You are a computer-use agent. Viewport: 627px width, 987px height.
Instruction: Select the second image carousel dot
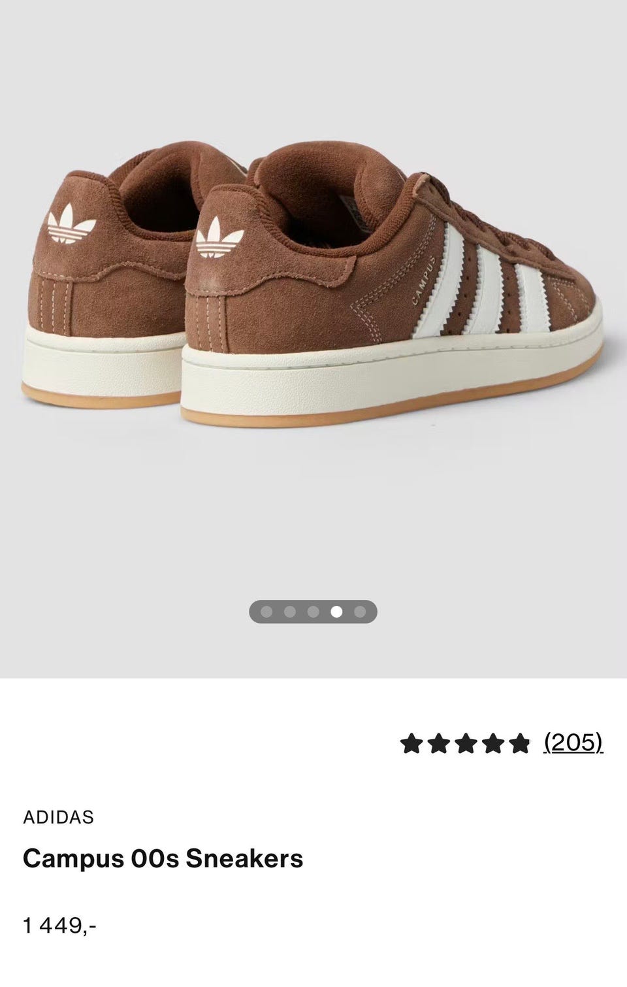pyautogui.click(x=290, y=612)
